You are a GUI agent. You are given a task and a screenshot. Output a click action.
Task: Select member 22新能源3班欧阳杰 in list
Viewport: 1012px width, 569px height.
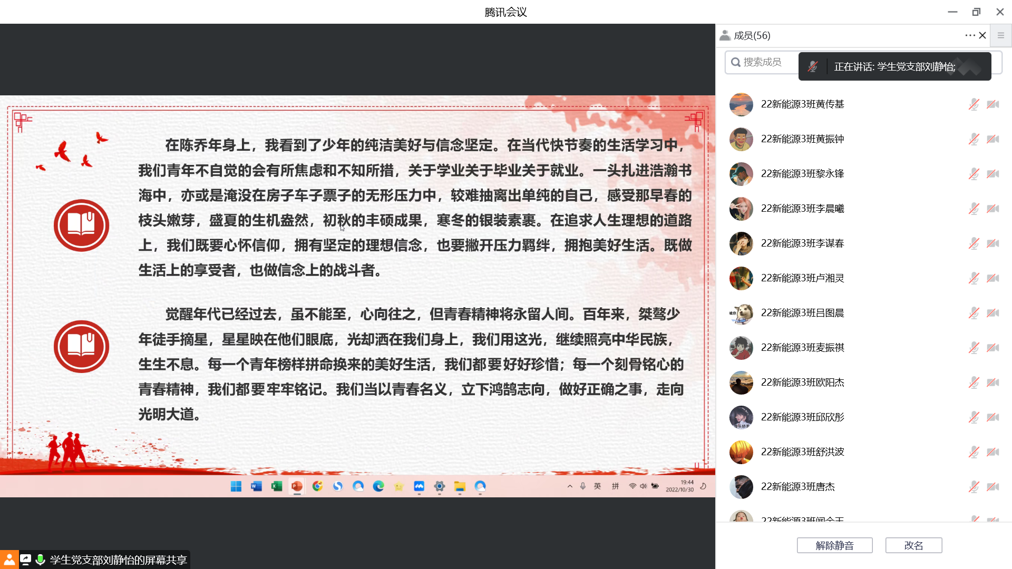802,382
